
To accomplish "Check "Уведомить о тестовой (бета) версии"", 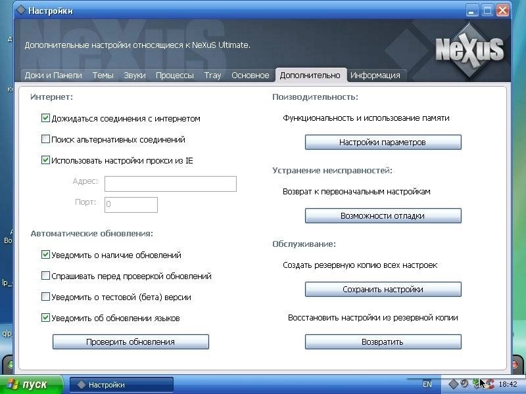I will point(45,297).
